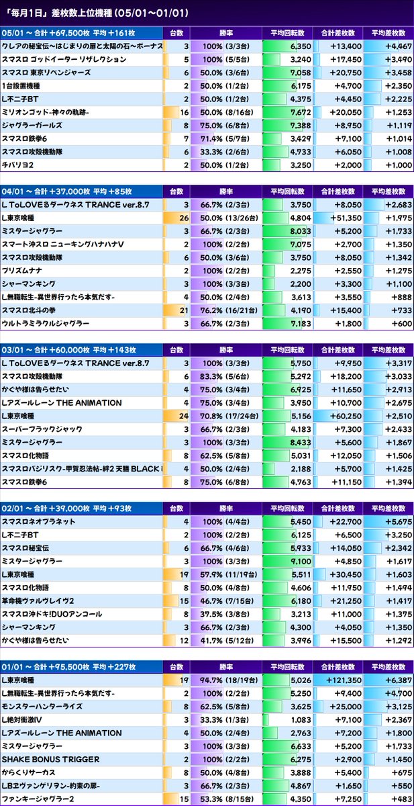This screenshot has width=414, height=806.
Task: Click the 9,100 average spins value
Action: (287, 562)
